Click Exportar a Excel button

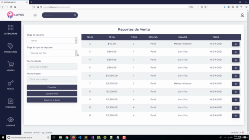(52, 100)
